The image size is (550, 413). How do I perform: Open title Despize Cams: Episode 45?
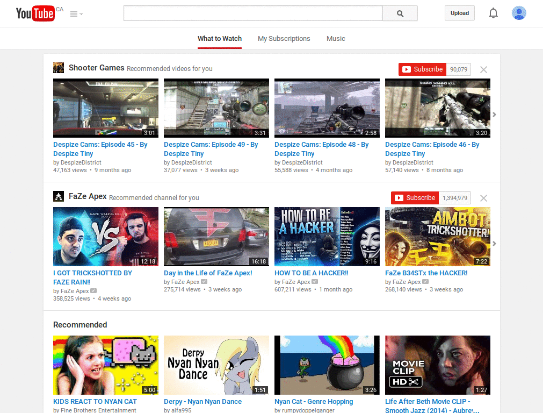[100, 149]
